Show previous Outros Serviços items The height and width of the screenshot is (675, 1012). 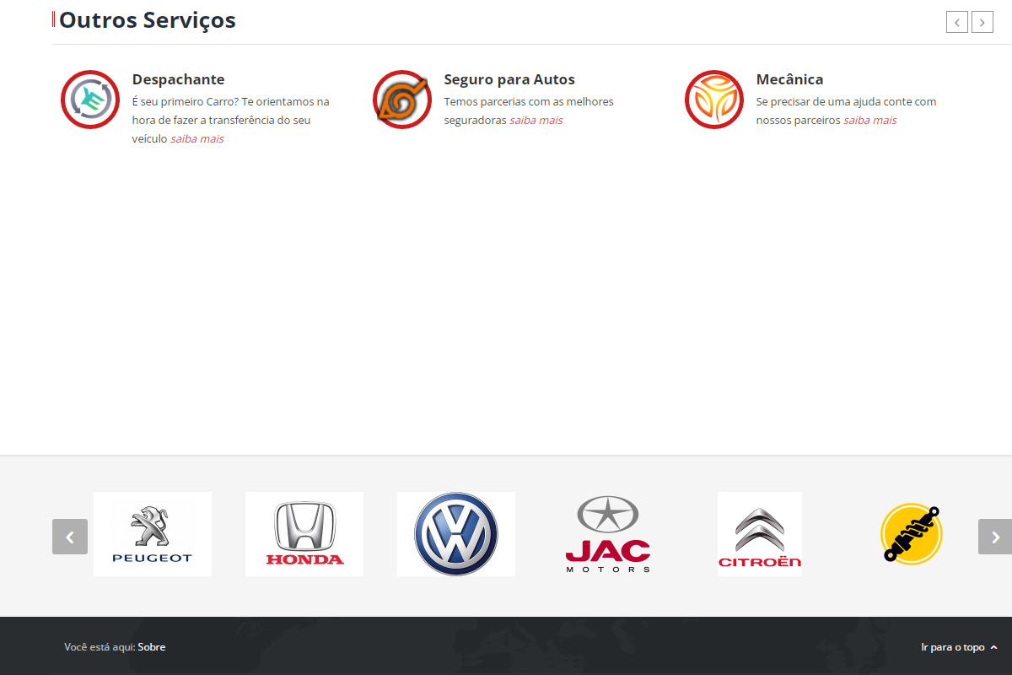coord(957,22)
